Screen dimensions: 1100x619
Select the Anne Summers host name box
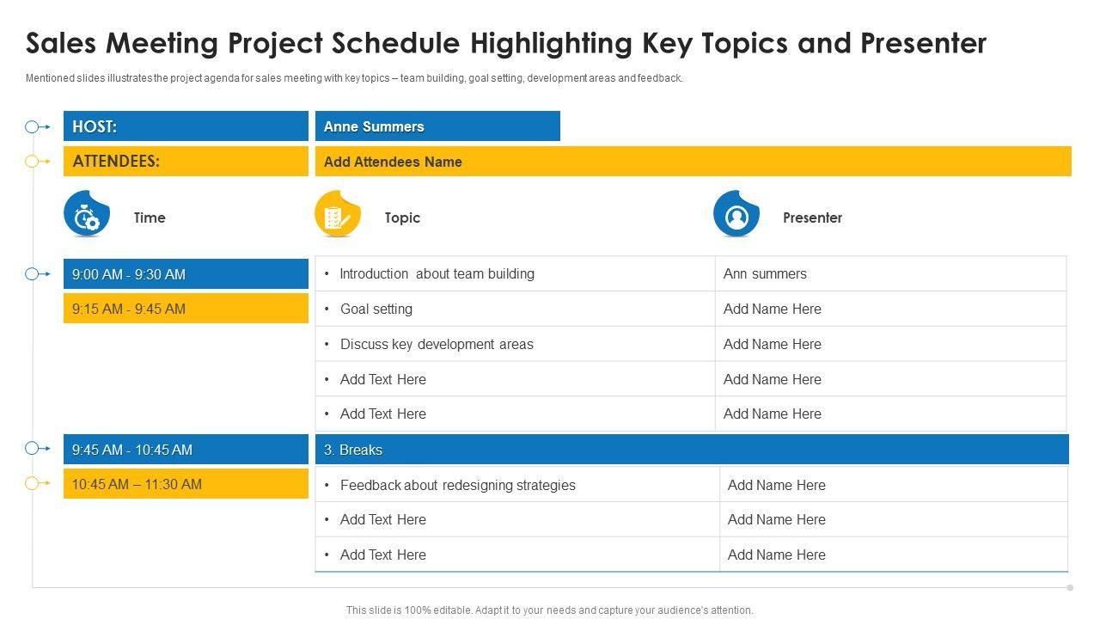tap(437, 126)
